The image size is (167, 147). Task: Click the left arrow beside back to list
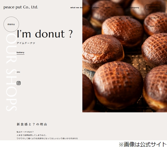pyautogui.click(x=147, y=26)
